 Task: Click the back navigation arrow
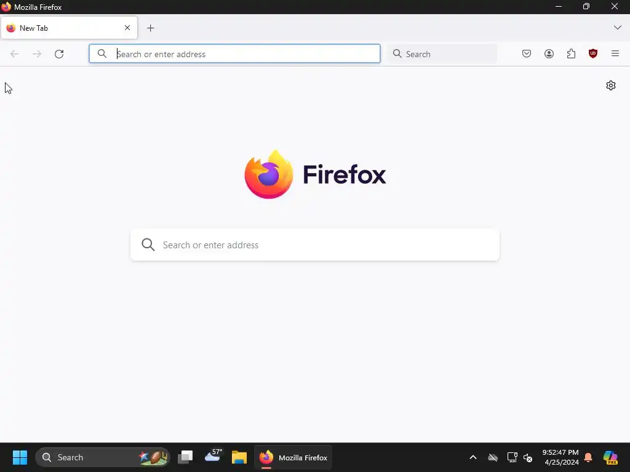tap(15, 54)
